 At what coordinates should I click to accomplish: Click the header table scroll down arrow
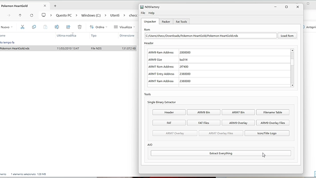point(292,85)
